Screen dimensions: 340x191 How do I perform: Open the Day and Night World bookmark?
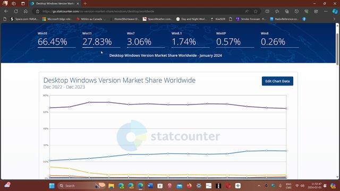[191, 19]
